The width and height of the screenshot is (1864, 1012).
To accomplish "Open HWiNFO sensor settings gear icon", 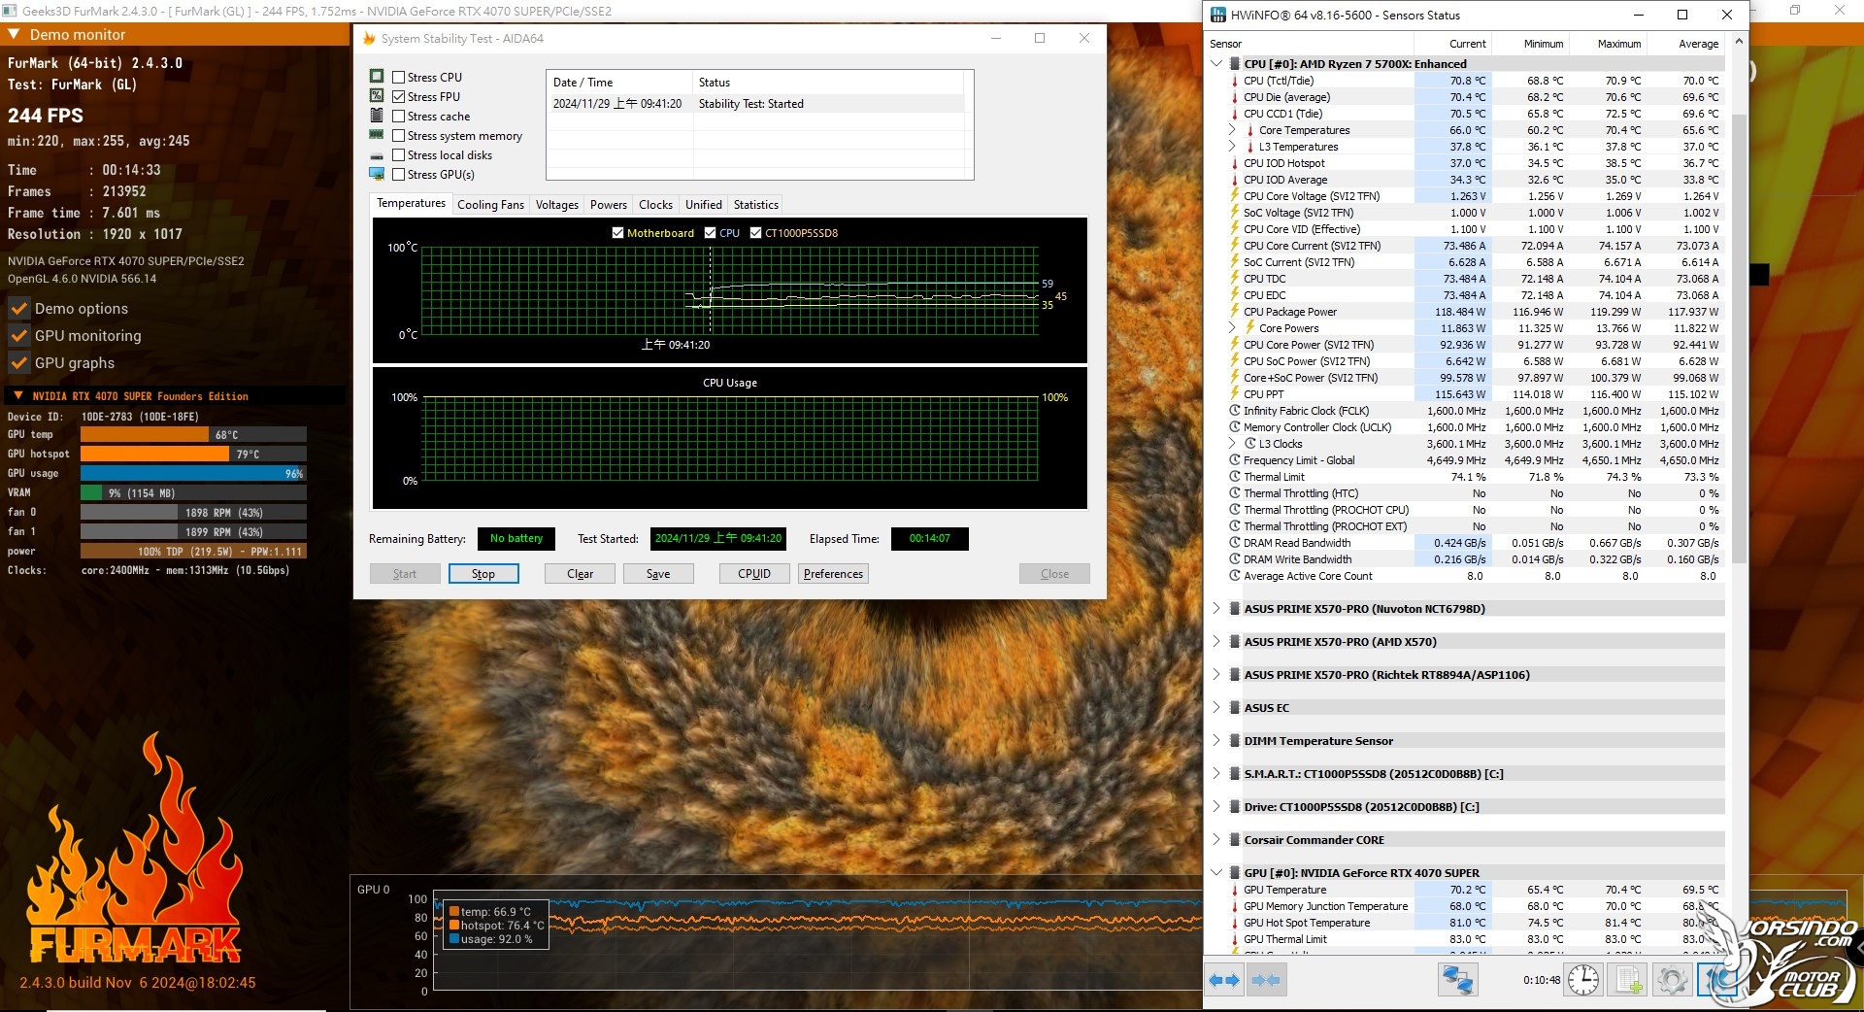I will tap(1672, 980).
